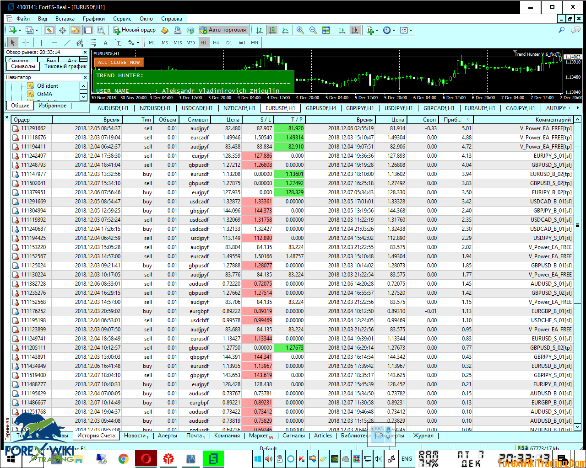586x468 pixels.
Task: Select order row 111291662
Action: point(292,128)
